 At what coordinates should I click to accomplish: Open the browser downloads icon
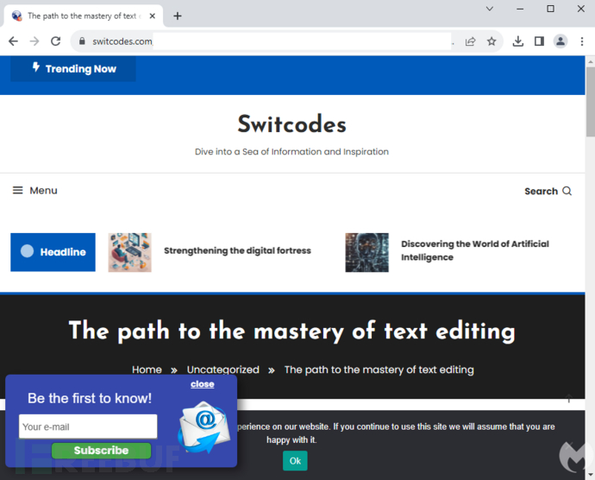pyautogui.click(x=518, y=41)
